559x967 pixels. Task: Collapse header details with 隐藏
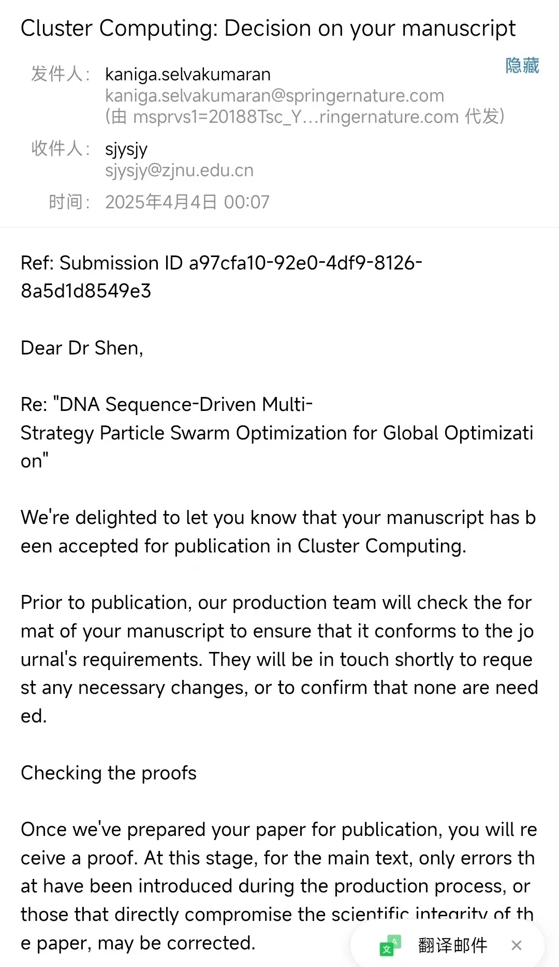(522, 66)
